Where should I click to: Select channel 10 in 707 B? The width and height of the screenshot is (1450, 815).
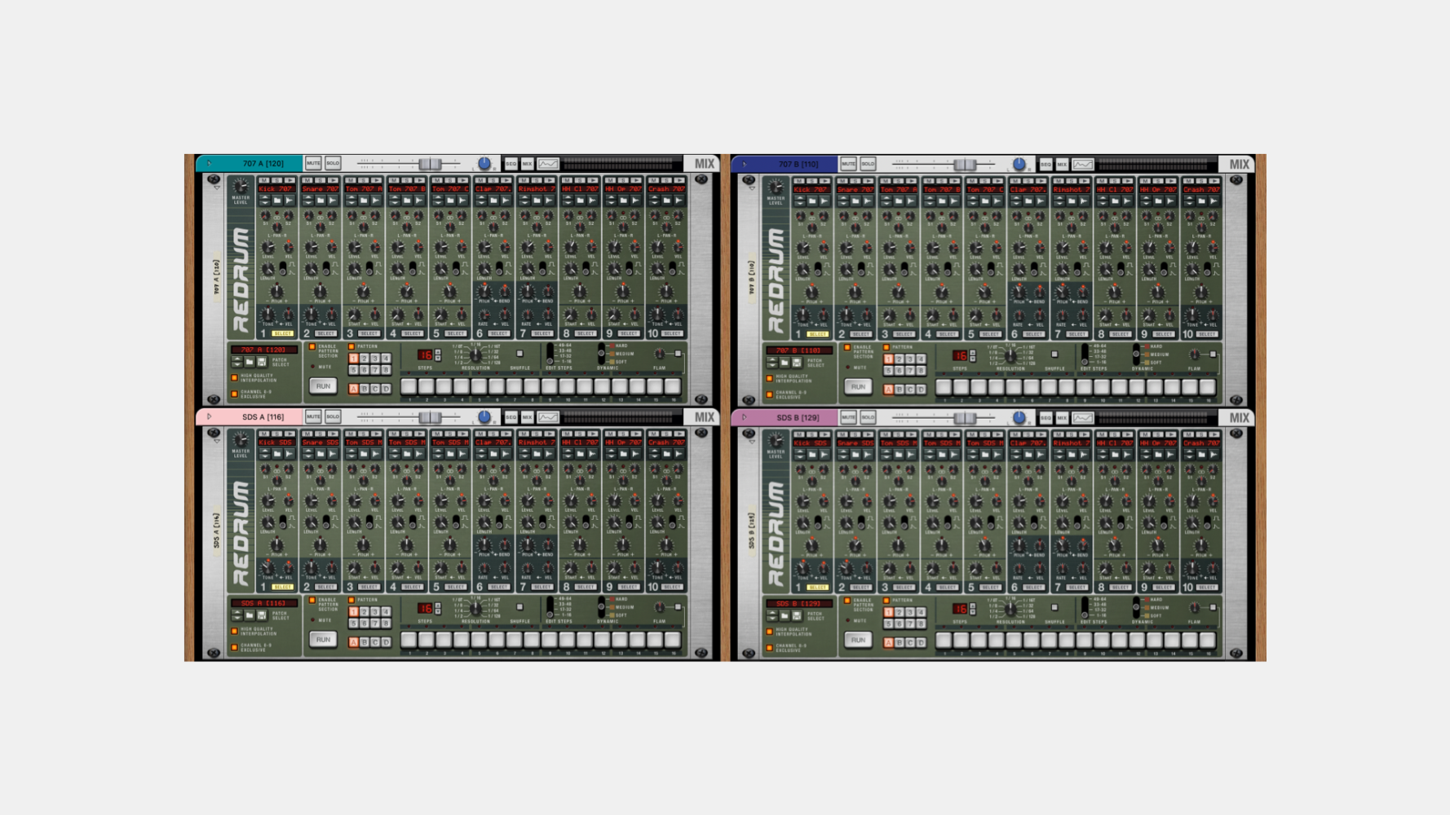[x=1207, y=334]
